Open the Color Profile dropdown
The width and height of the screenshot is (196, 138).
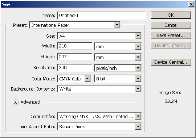point(99,116)
